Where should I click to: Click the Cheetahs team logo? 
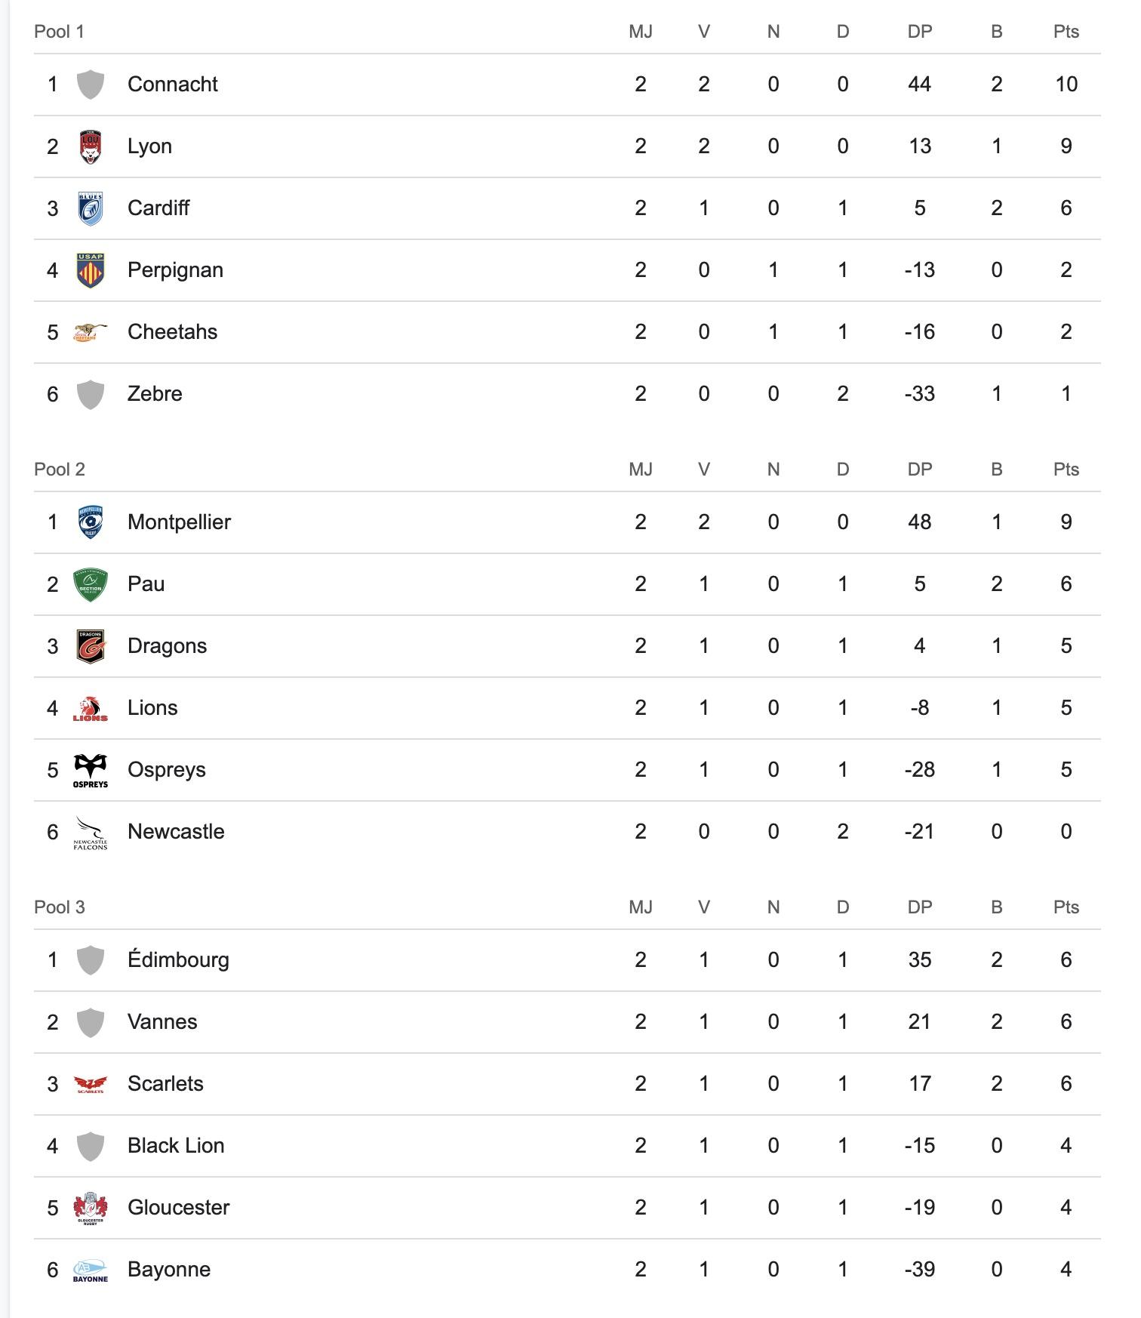click(x=91, y=332)
